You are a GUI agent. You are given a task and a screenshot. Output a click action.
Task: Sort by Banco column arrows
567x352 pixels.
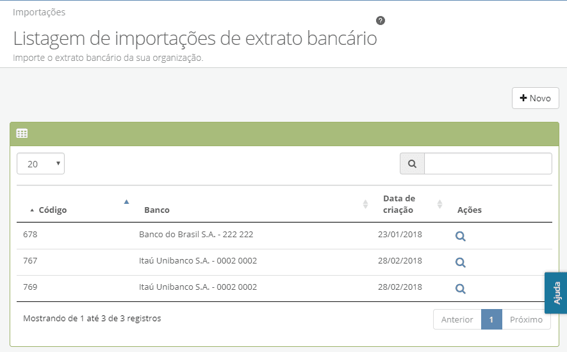click(366, 204)
